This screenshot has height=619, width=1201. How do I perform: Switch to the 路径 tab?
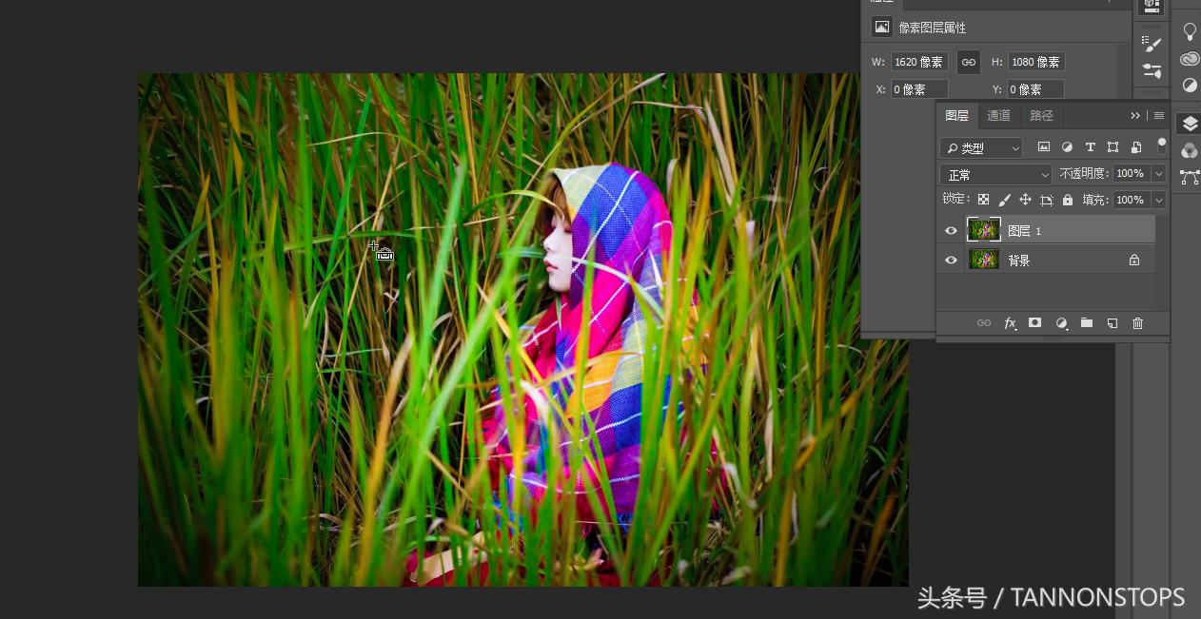tap(1041, 115)
